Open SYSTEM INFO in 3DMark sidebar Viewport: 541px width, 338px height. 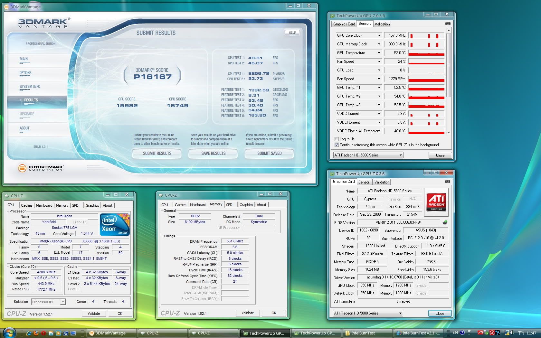click(30, 87)
